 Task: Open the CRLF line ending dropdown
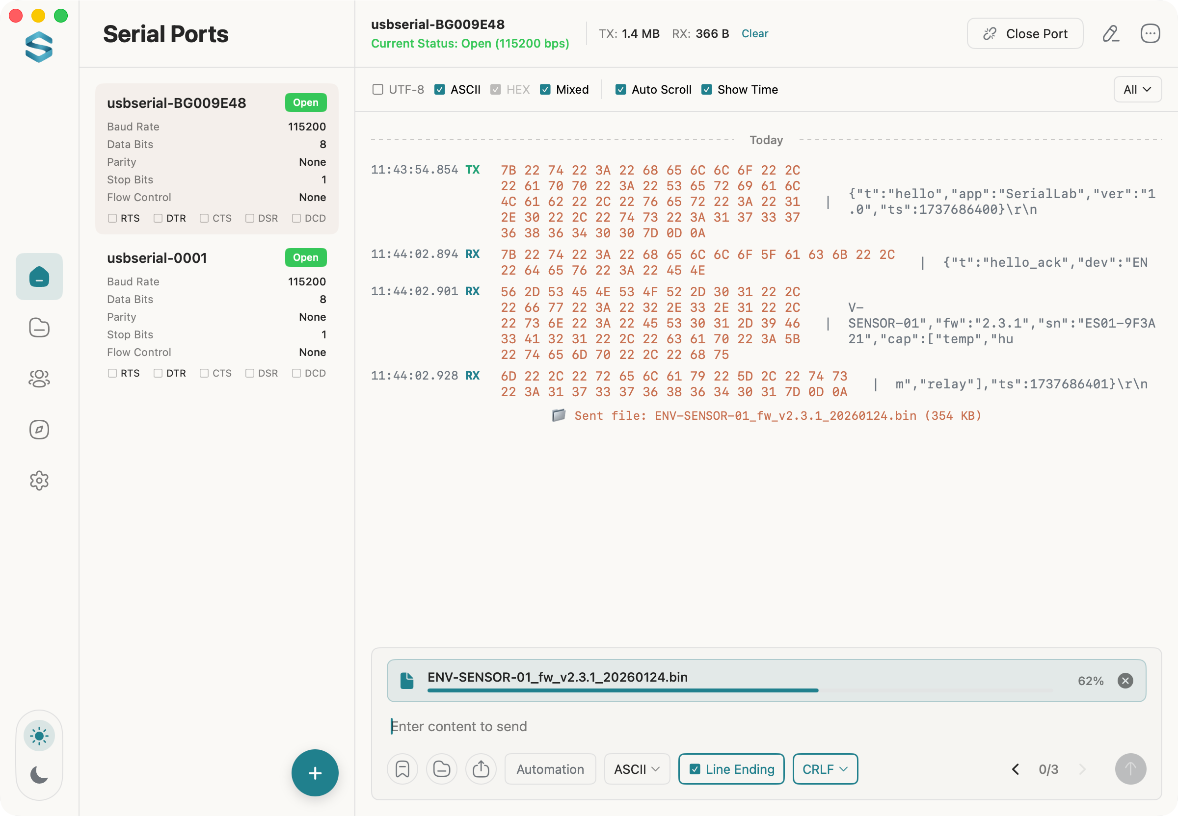(825, 769)
